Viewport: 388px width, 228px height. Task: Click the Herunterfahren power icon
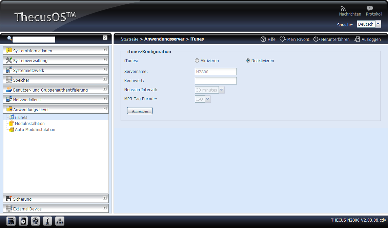(x=316, y=39)
